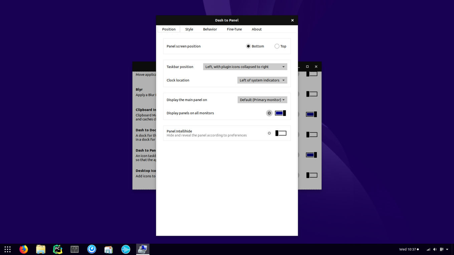Open the Taskbar position dropdown

245,67
